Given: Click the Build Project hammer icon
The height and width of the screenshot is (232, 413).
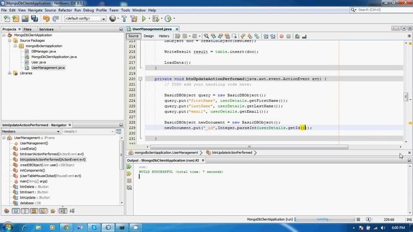Looking at the screenshot, I should coord(124,19).
